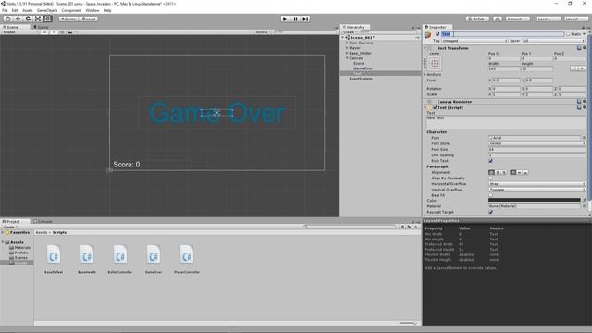Open the BulletController C# script

tap(120, 258)
